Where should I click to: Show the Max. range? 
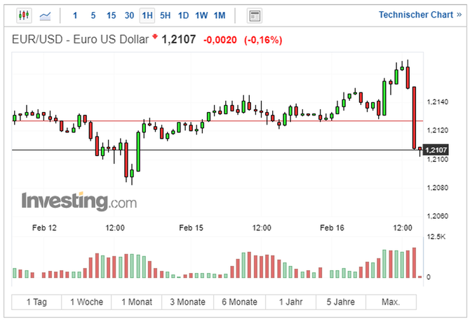tap(391, 302)
